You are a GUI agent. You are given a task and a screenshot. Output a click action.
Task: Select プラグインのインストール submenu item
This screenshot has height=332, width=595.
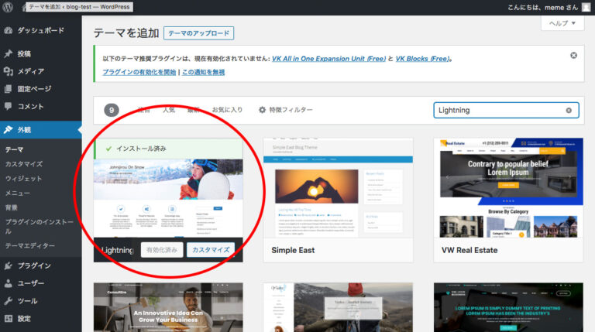[x=40, y=226]
